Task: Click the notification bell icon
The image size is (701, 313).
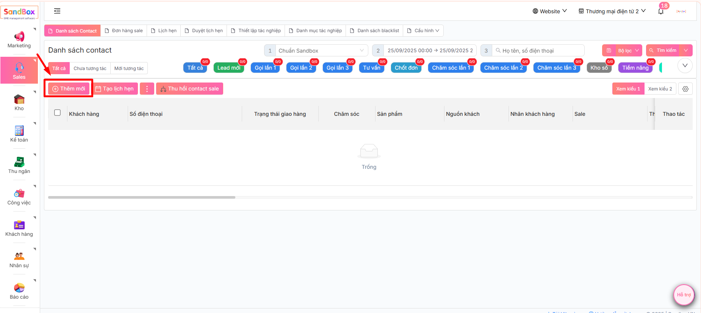Action: coord(661,11)
